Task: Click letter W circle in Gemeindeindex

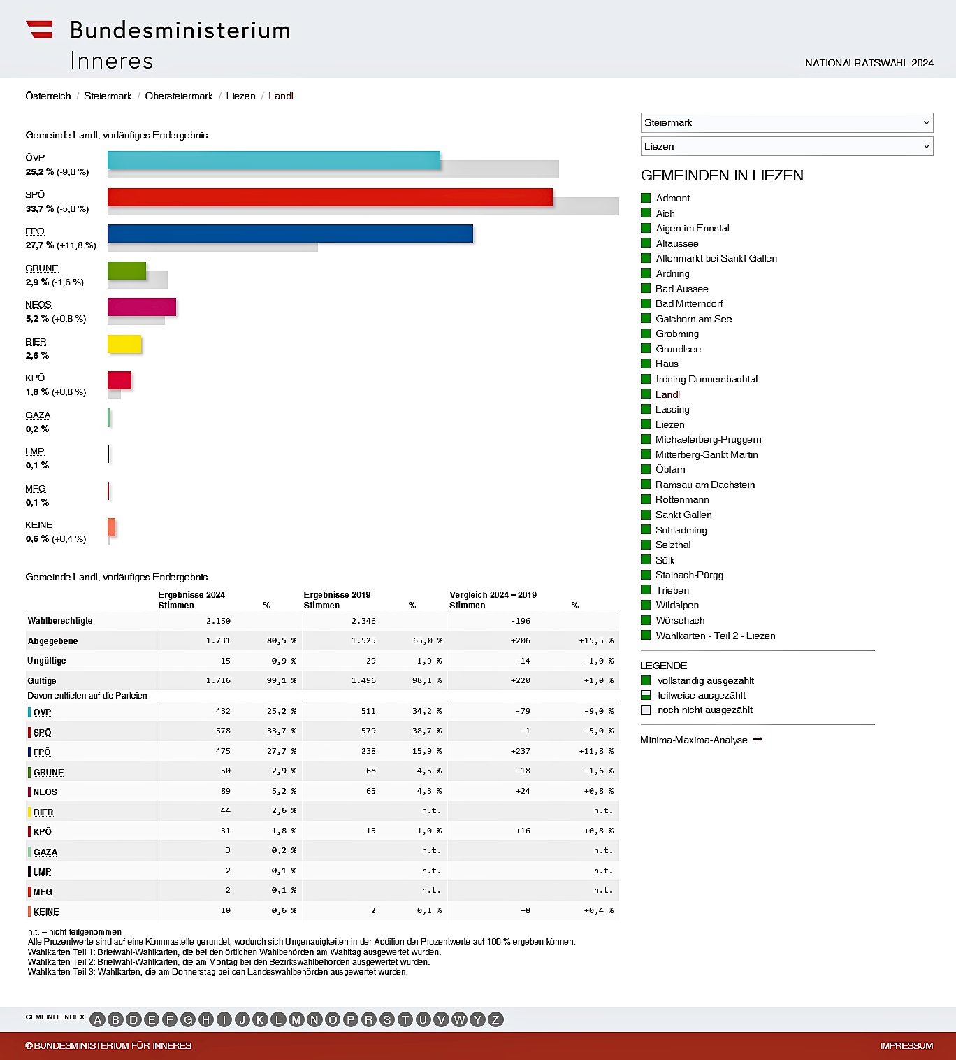Action: (x=459, y=1019)
